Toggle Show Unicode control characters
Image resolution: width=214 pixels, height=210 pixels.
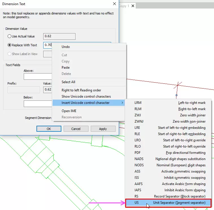pyautogui.click(x=86, y=96)
